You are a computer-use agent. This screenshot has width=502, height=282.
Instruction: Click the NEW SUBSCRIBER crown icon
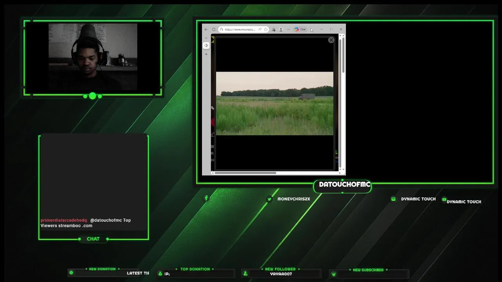pyautogui.click(x=334, y=274)
